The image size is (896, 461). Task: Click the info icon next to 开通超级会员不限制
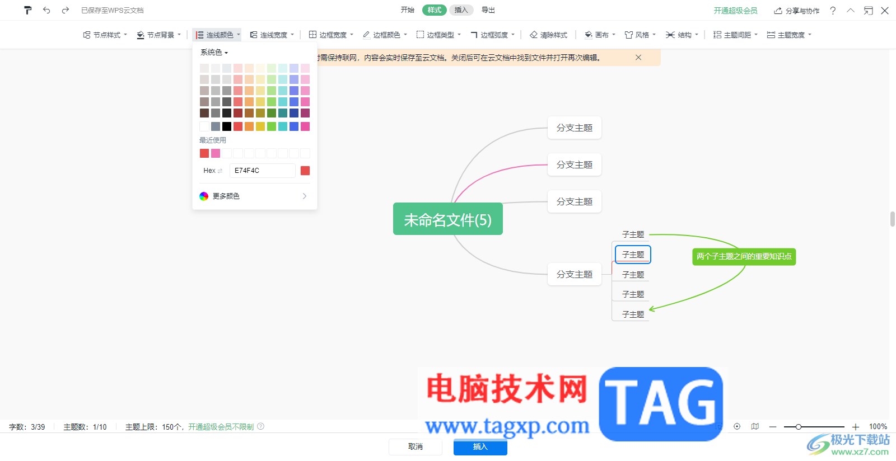260,426
